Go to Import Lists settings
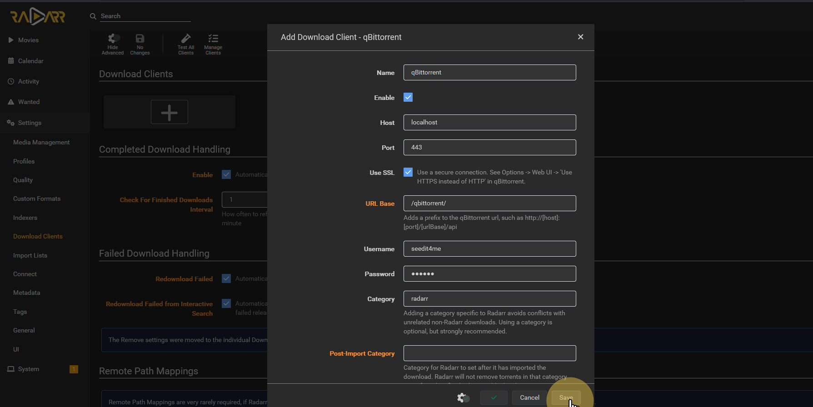The height and width of the screenshot is (407, 813). click(x=30, y=255)
